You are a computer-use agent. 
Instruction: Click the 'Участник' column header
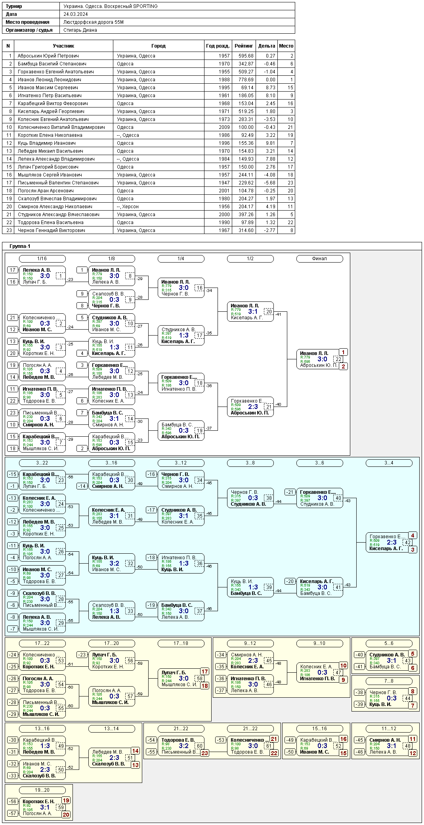click(63, 46)
